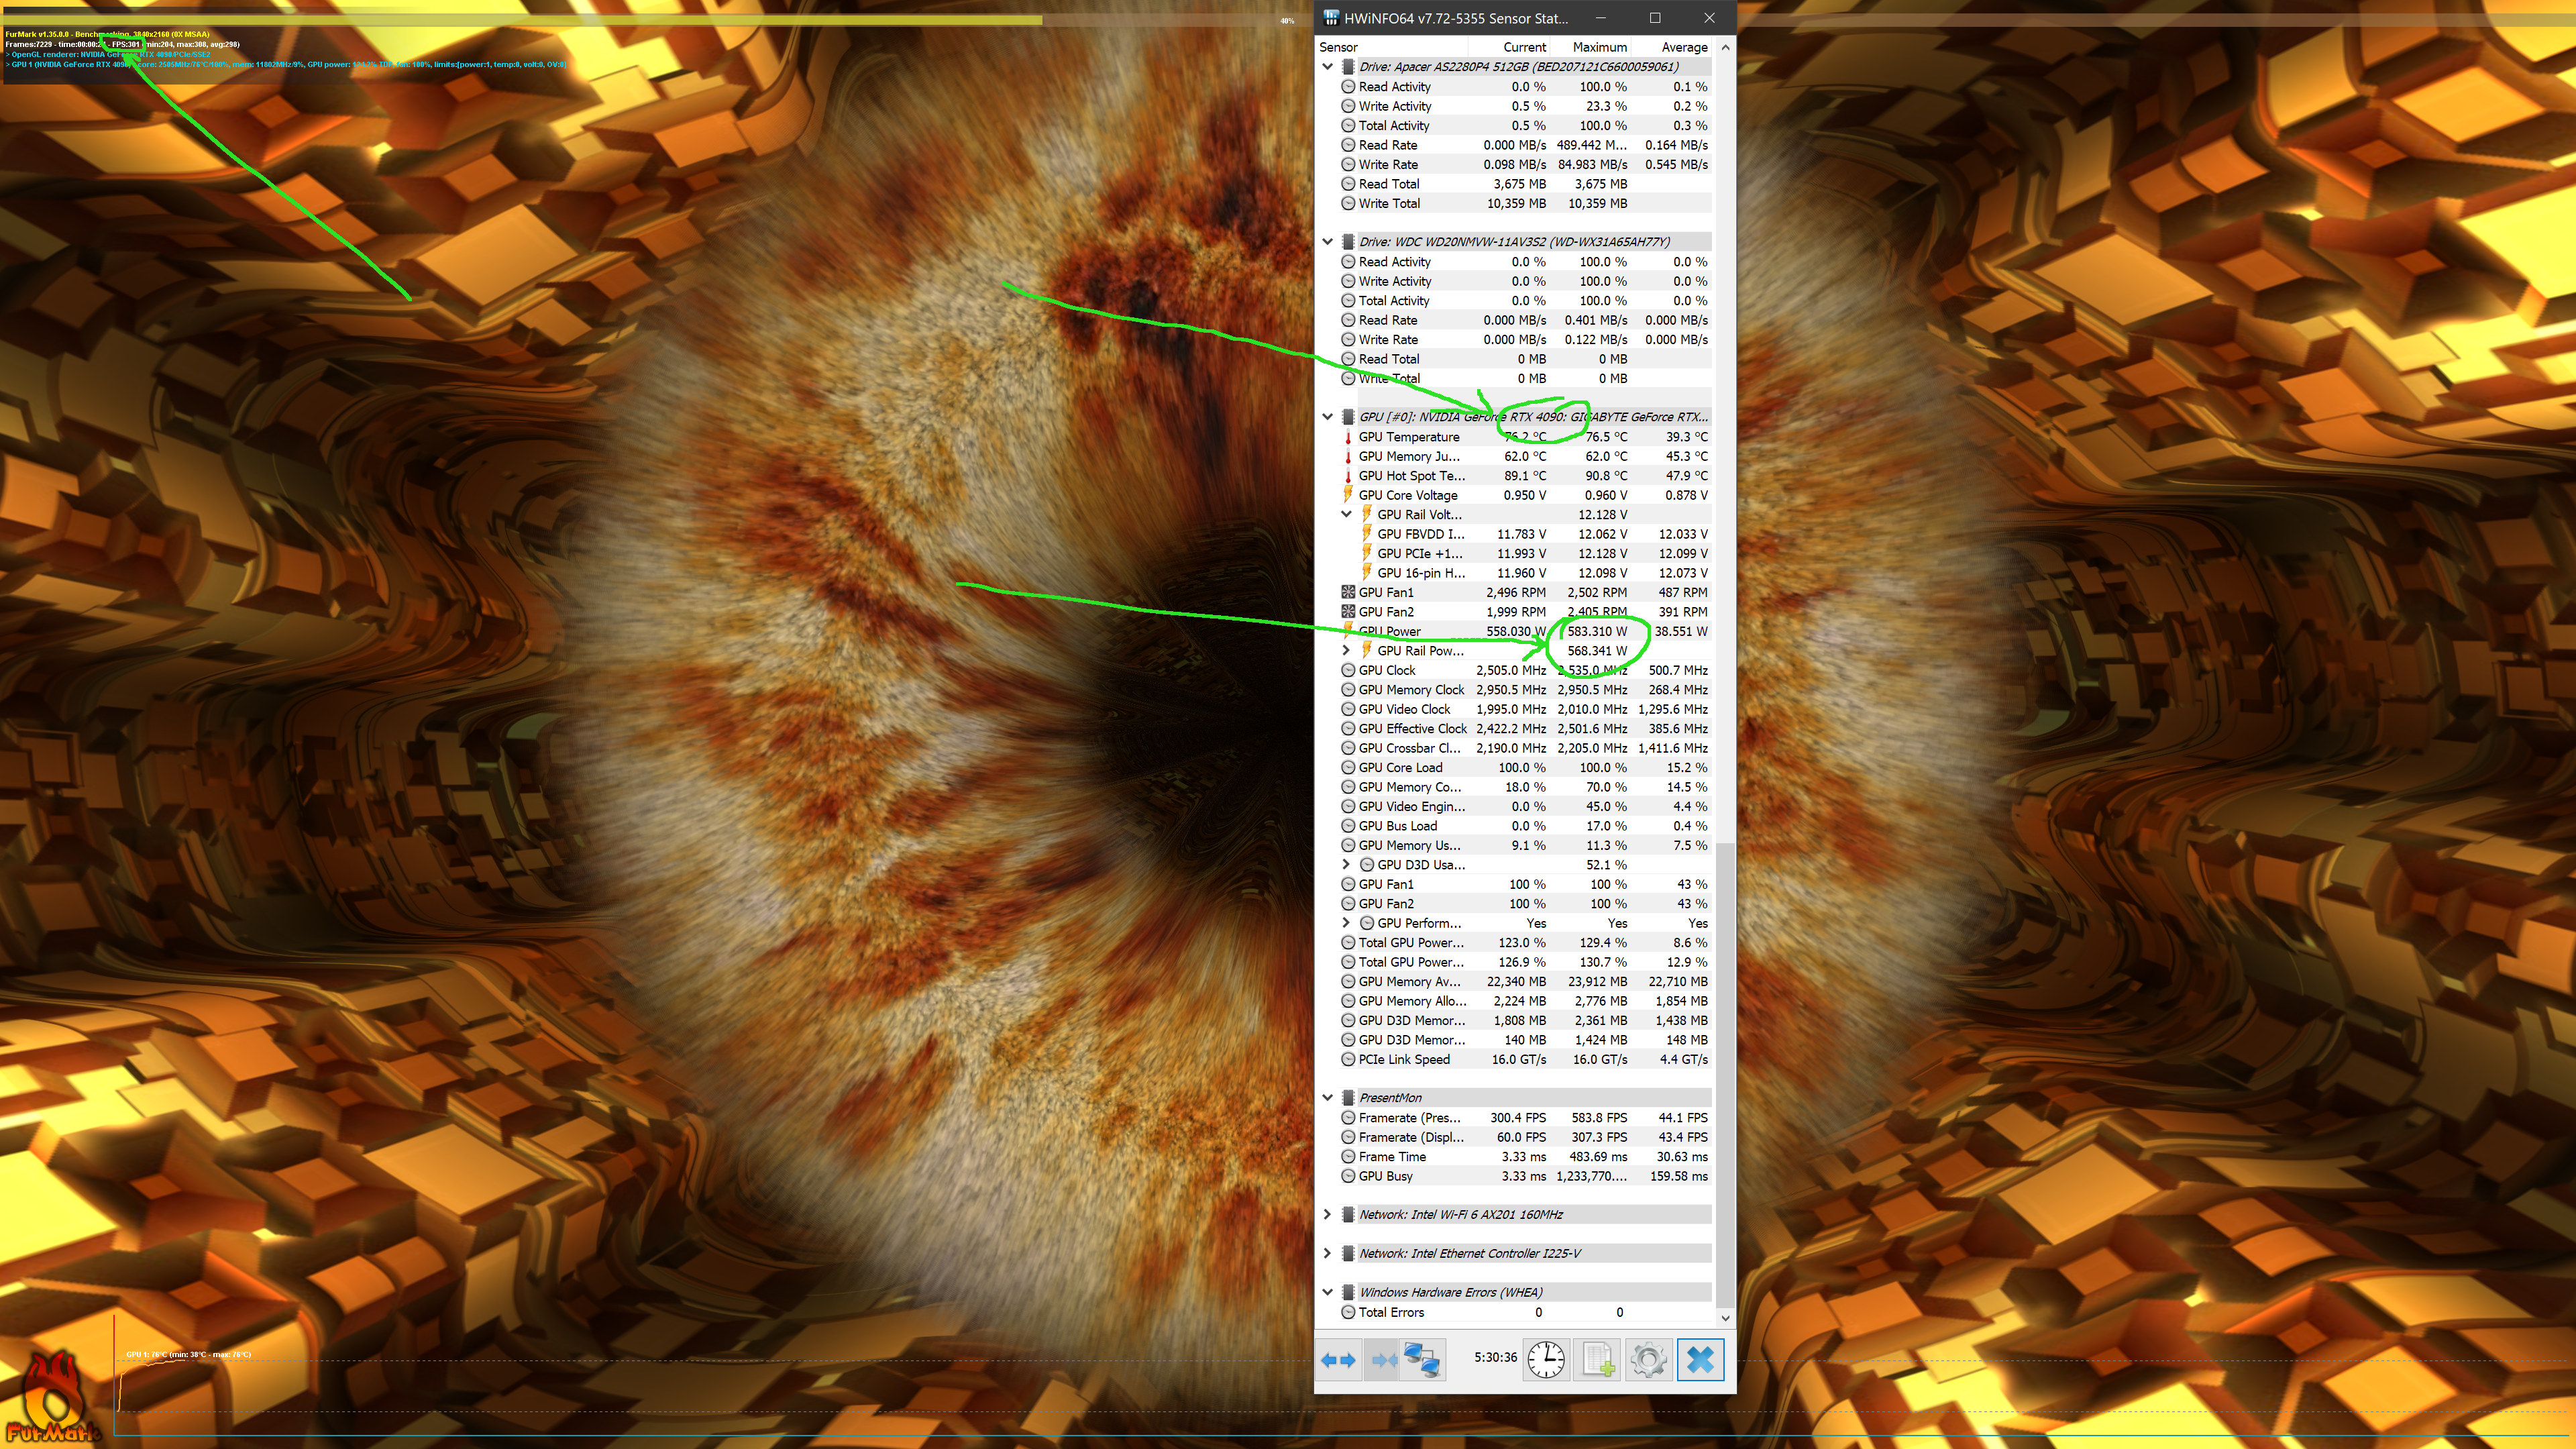
Task: Click the collapse columns inward arrows button
Action: [1383, 1360]
